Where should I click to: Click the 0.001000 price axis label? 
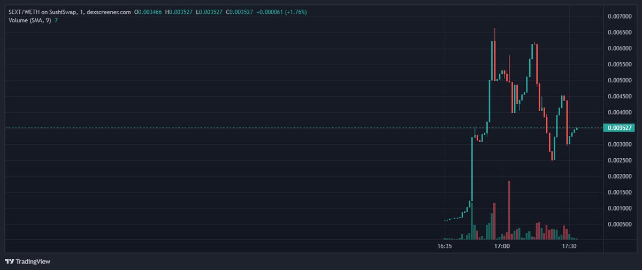point(621,208)
